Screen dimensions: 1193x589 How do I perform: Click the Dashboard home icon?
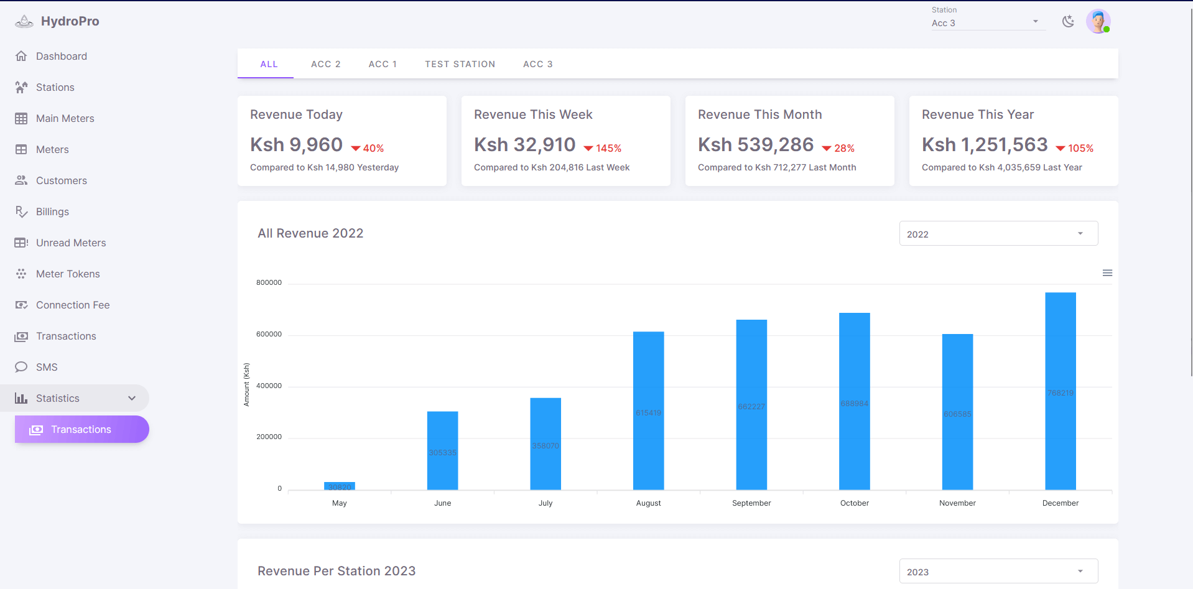[x=21, y=56]
